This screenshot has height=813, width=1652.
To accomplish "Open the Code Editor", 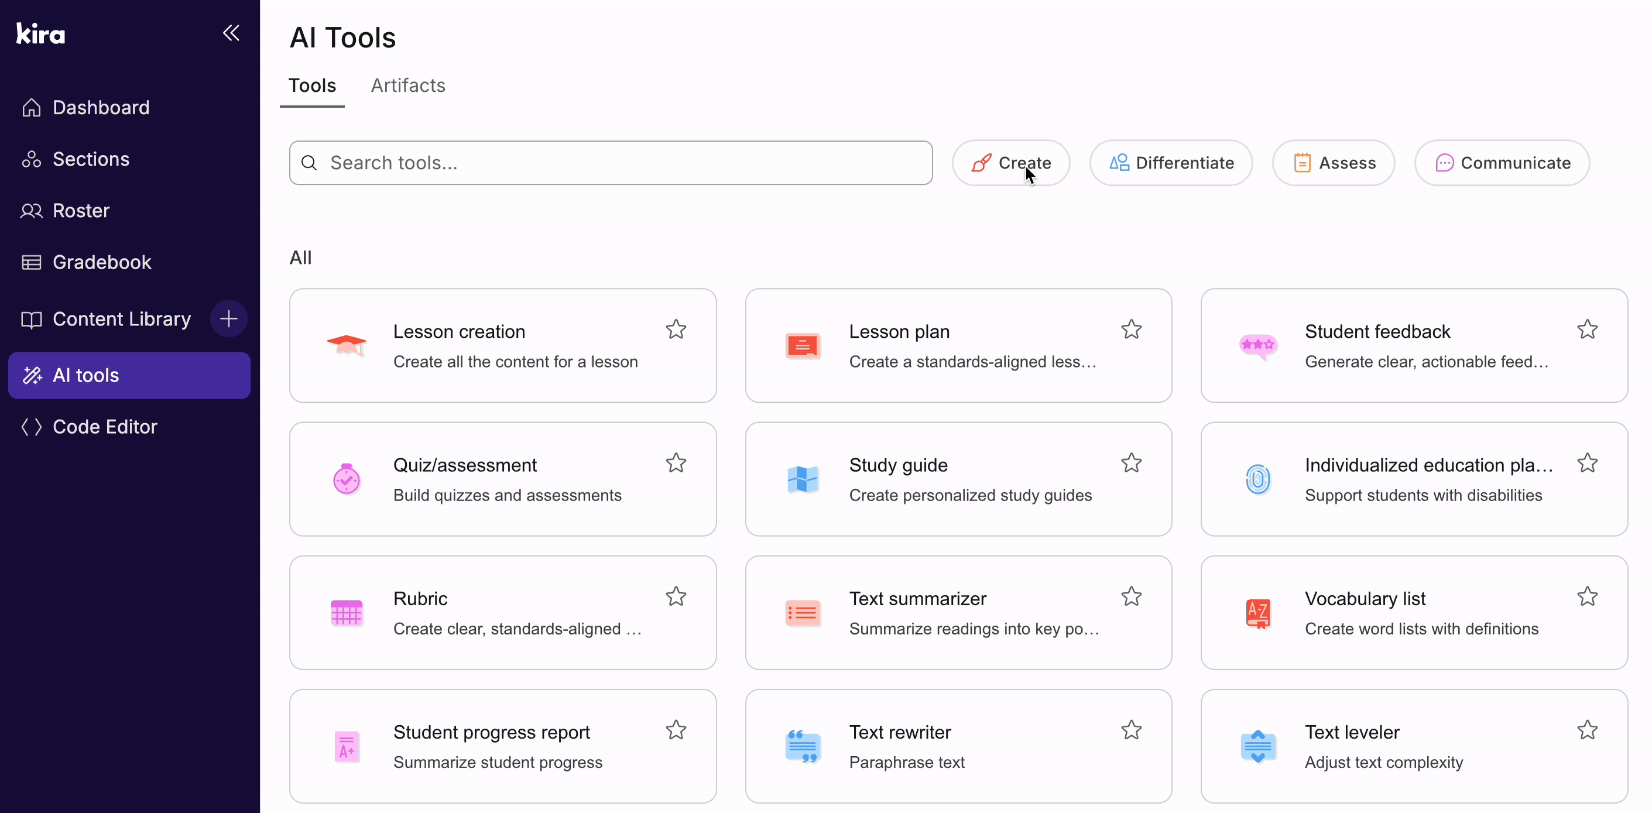I will [105, 426].
